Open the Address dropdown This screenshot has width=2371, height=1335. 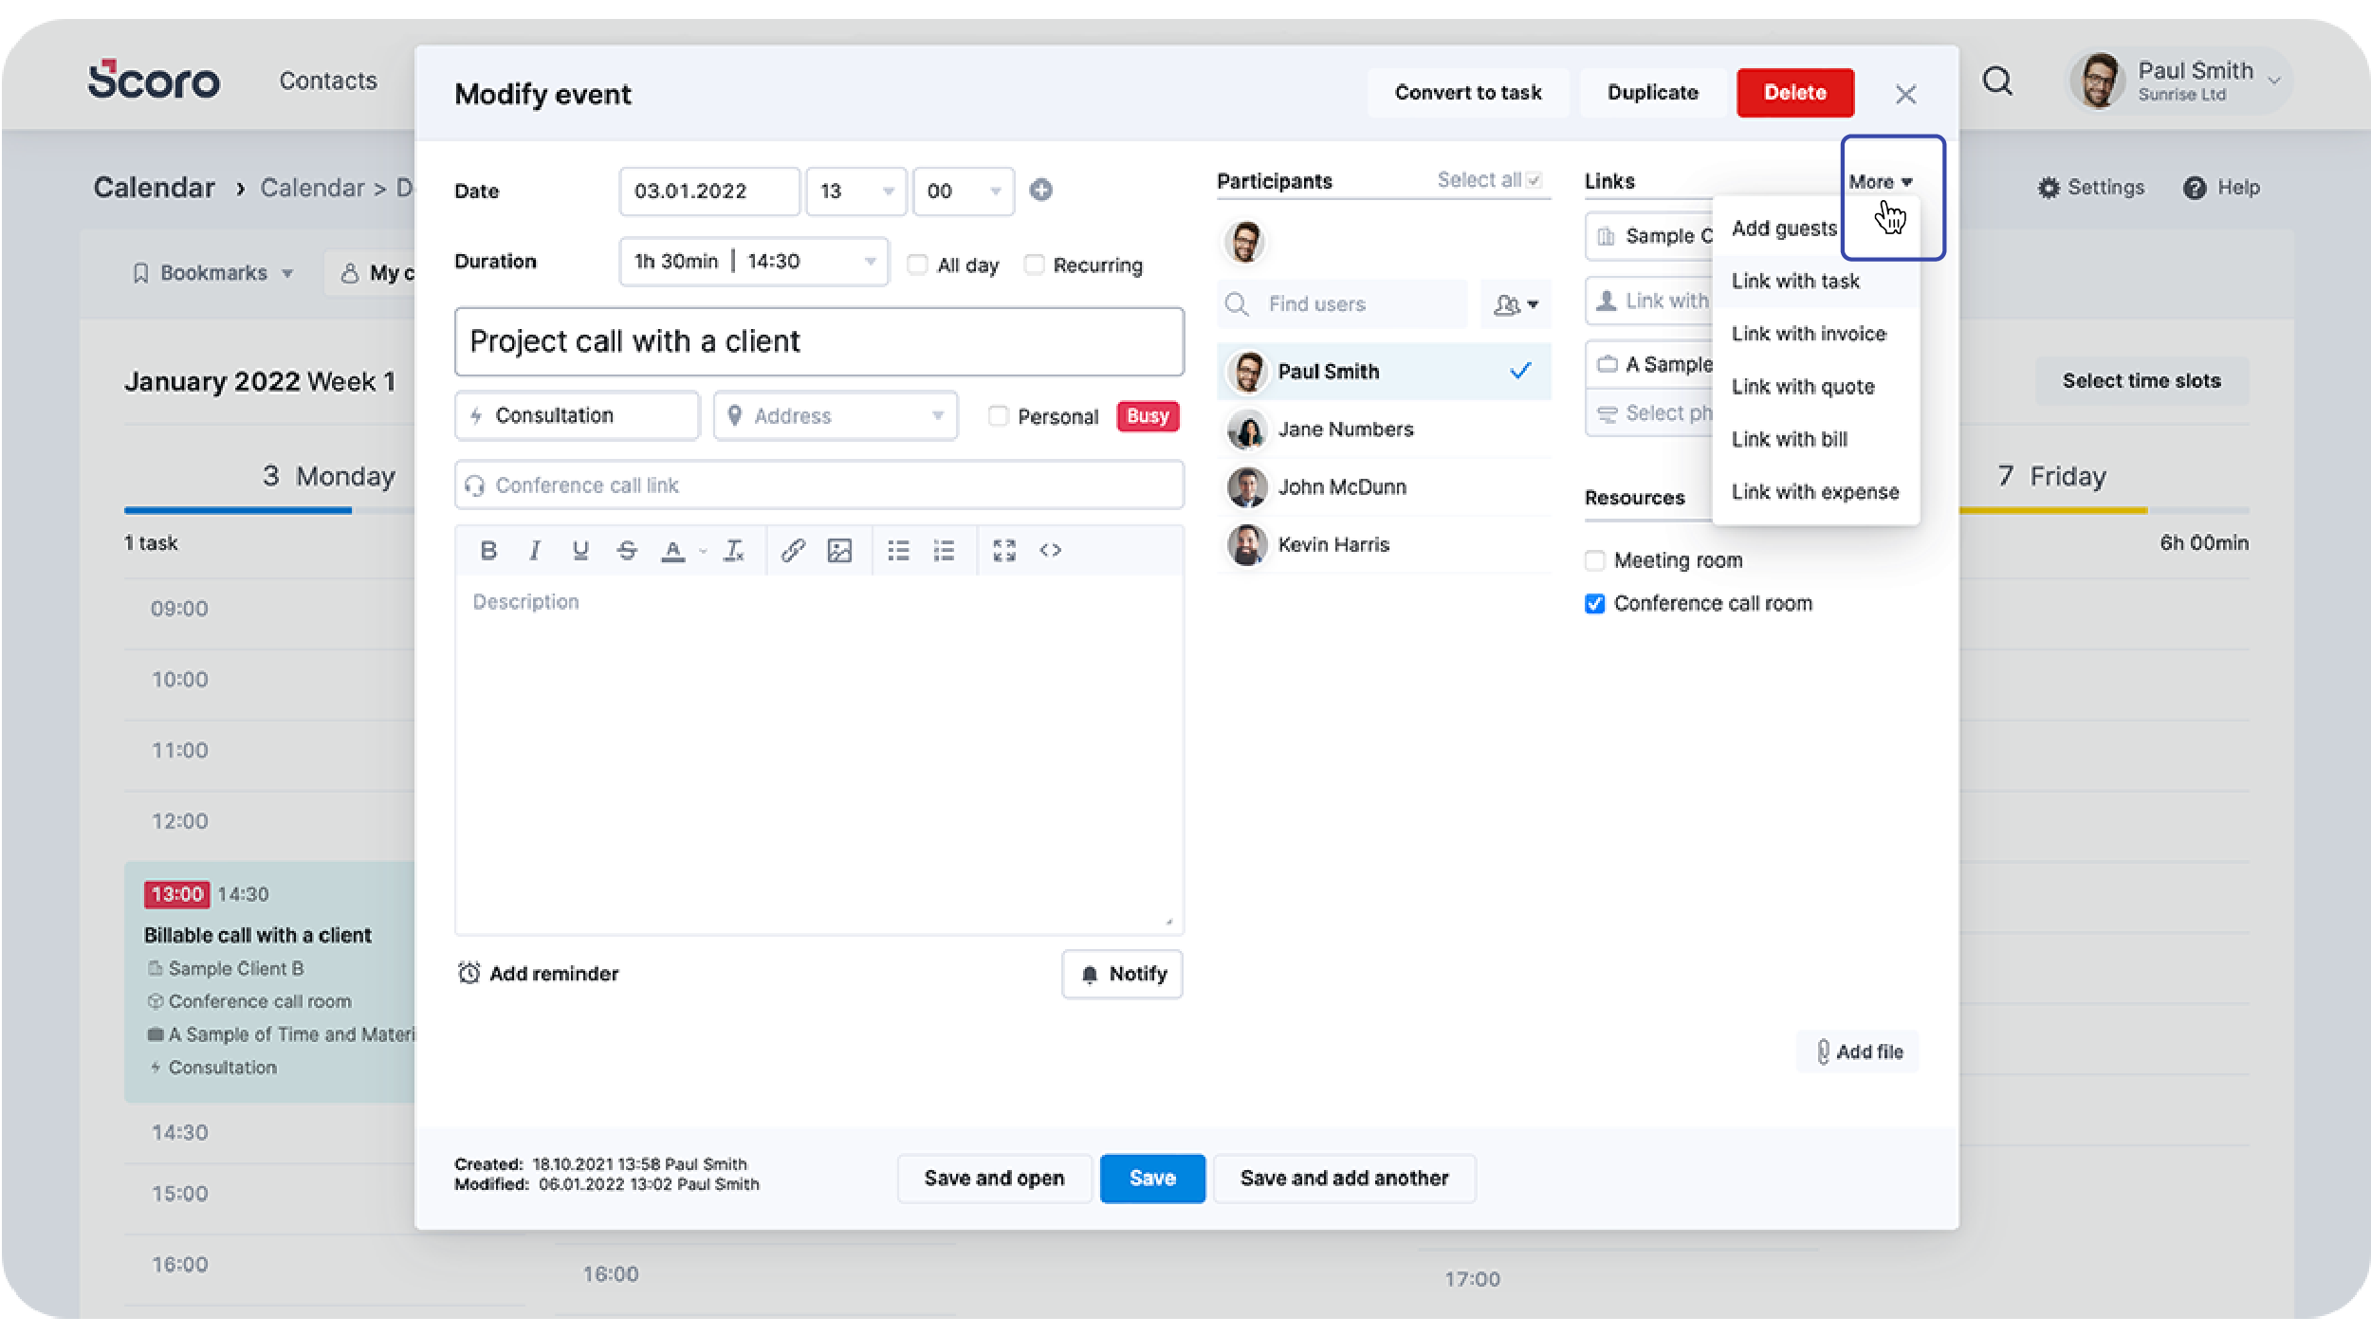pos(836,415)
